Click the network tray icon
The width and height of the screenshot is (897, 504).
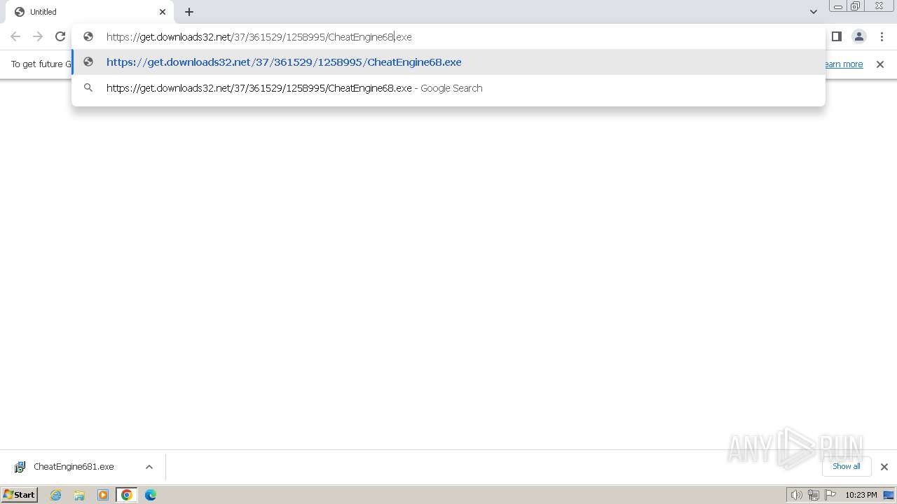click(814, 495)
